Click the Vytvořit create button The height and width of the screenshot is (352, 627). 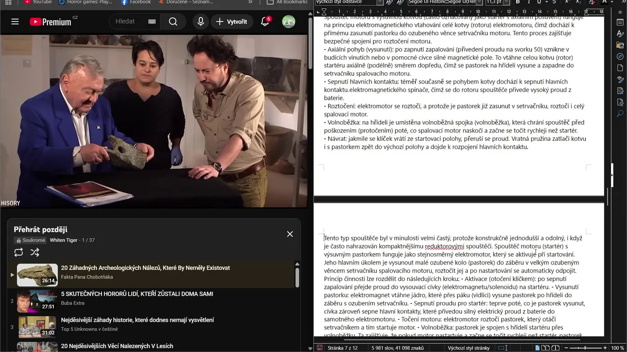tap(232, 22)
